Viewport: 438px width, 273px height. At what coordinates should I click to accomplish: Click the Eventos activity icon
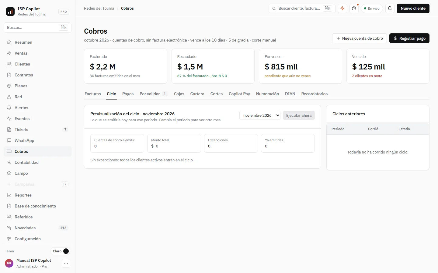click(x=9, y=119)
